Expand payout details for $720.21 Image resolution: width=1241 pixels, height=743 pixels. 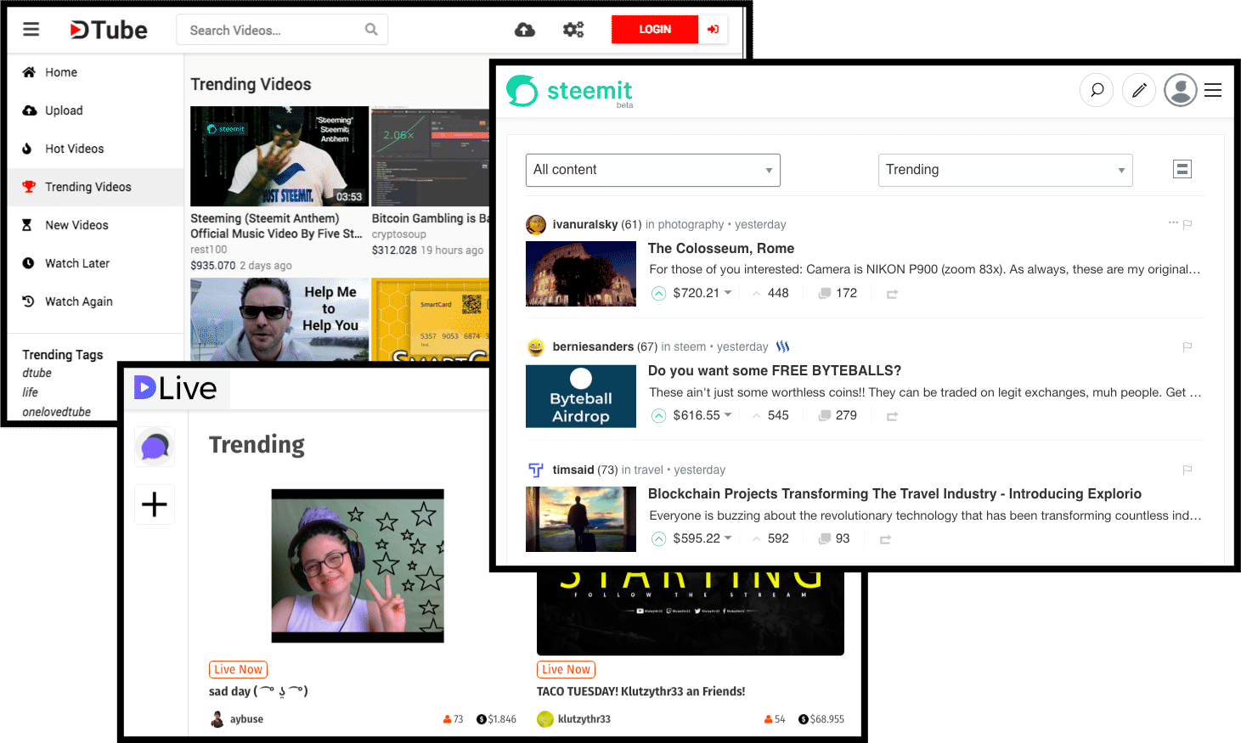(728, 293)
